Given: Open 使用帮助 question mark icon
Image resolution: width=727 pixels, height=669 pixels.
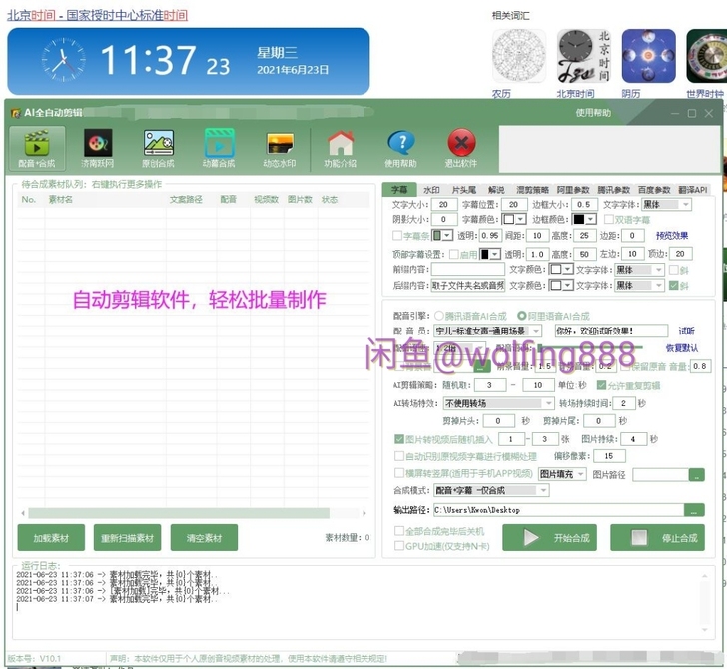Looking at the screenshot, I should tap(400, 147).
